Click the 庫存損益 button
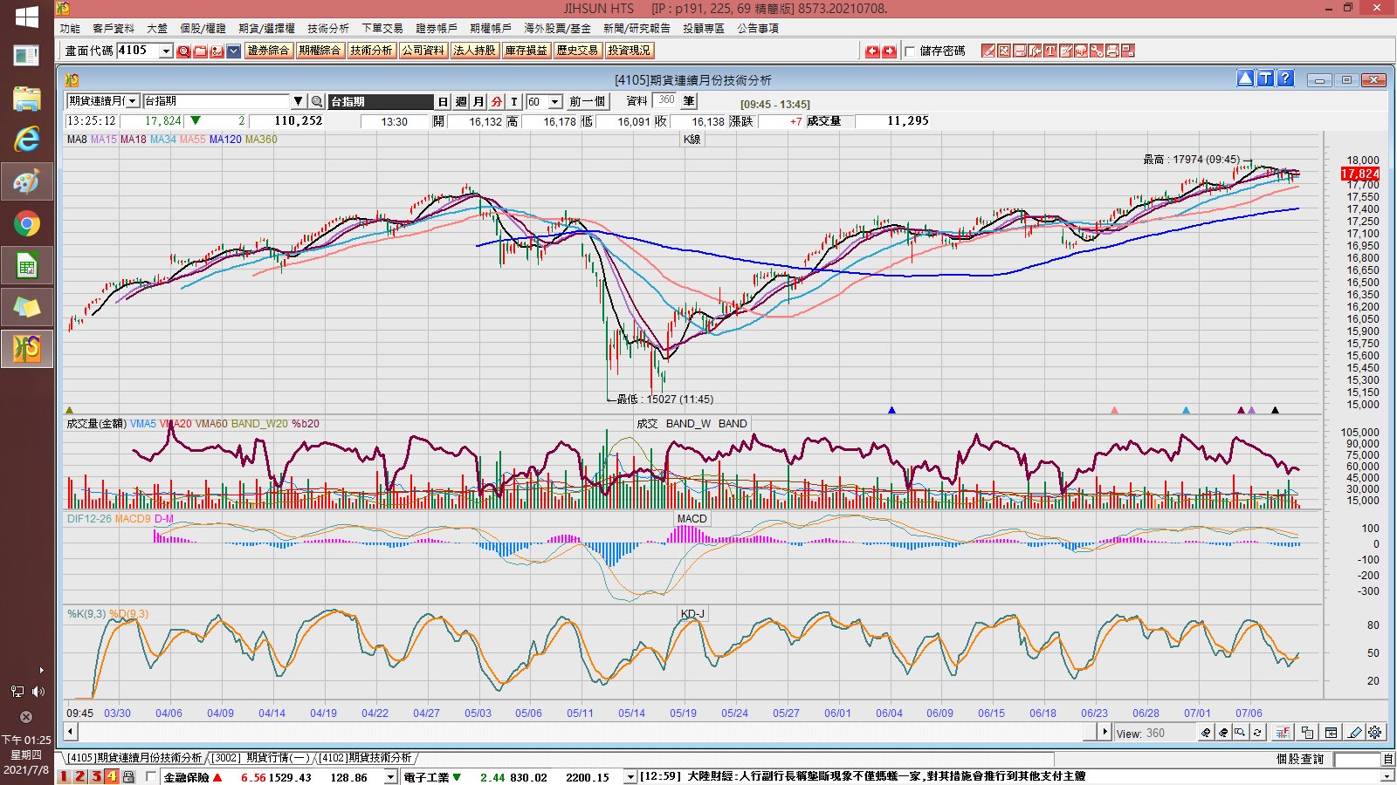The height and width of the screenshot is (785, 1397). point(526,51)
